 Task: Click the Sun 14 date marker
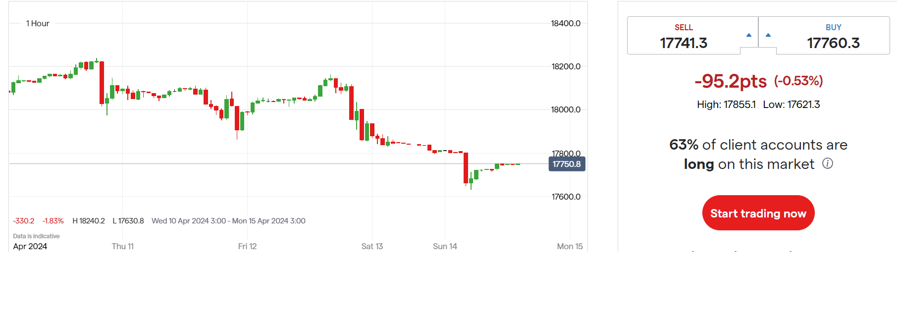[445, 246]
